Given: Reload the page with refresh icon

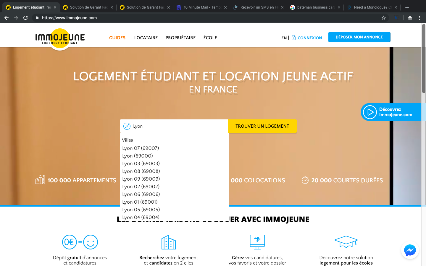Looking at the screenshot, I should pos(25,18).
